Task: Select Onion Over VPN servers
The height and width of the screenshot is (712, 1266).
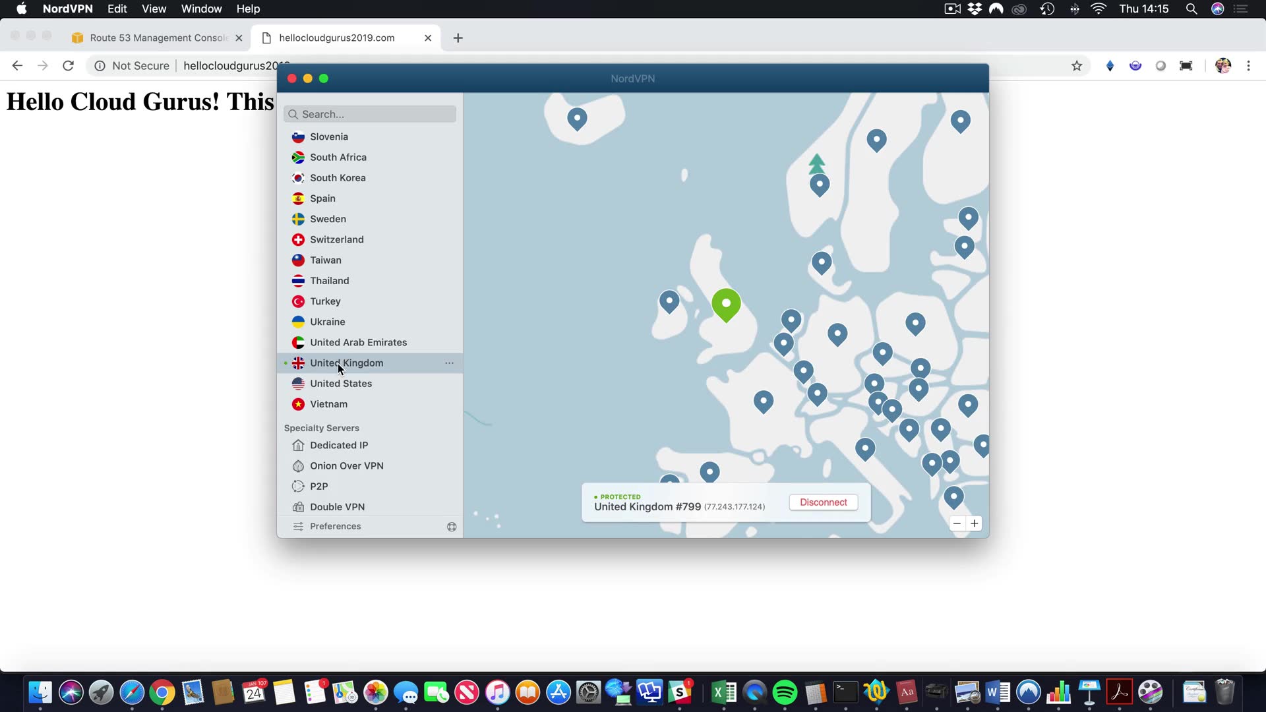Action: coord(346,465)
